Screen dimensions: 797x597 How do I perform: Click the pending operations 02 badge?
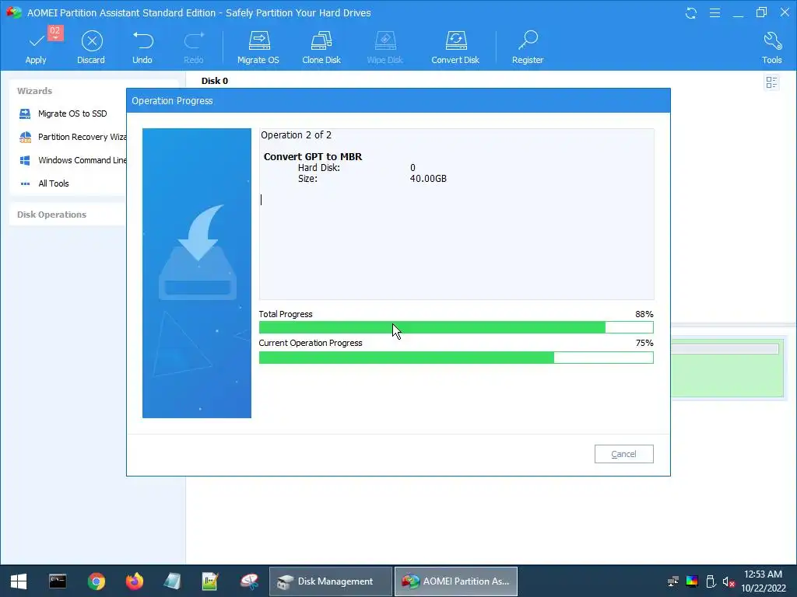pos(55,32)
